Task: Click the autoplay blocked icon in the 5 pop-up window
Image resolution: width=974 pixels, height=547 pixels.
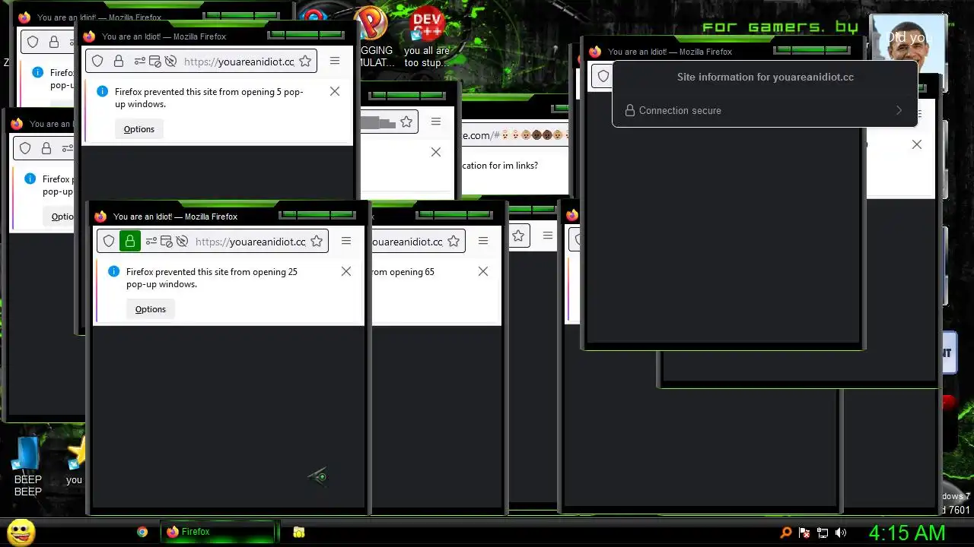Action: [x=170, y=62]
